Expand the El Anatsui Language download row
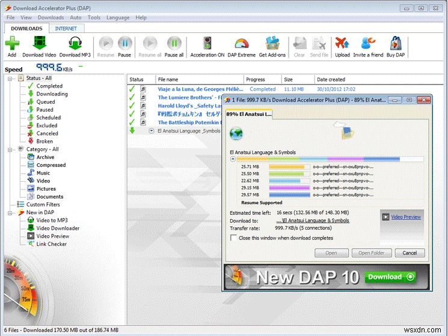The width and height of the screenshot is (448, 336). [152, 130]
